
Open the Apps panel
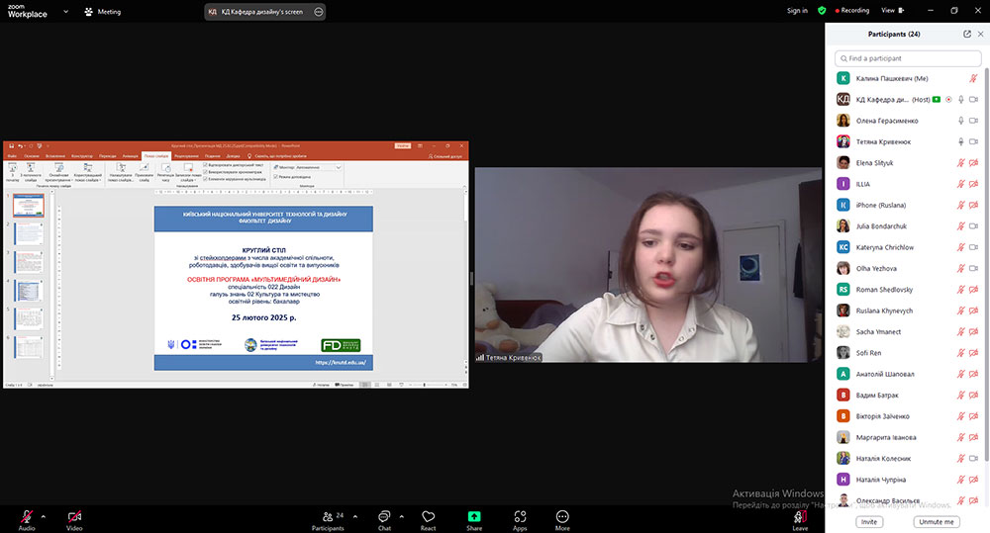click(x=520, y=520)
